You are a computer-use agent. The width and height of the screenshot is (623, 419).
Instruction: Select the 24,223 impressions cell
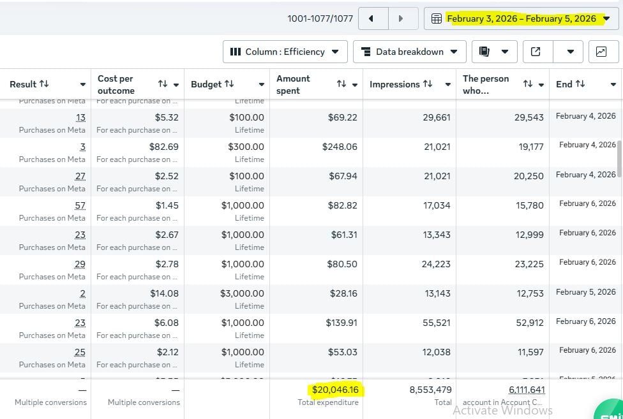click(x=436, y=264)
